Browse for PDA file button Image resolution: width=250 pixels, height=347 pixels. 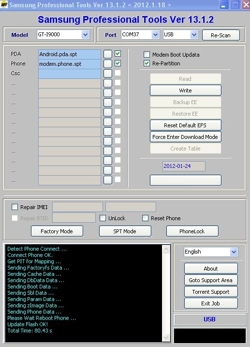point(108,54)
